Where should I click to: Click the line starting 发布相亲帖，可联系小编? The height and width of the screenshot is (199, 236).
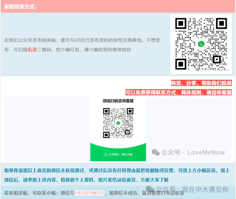tap(94, 193)
